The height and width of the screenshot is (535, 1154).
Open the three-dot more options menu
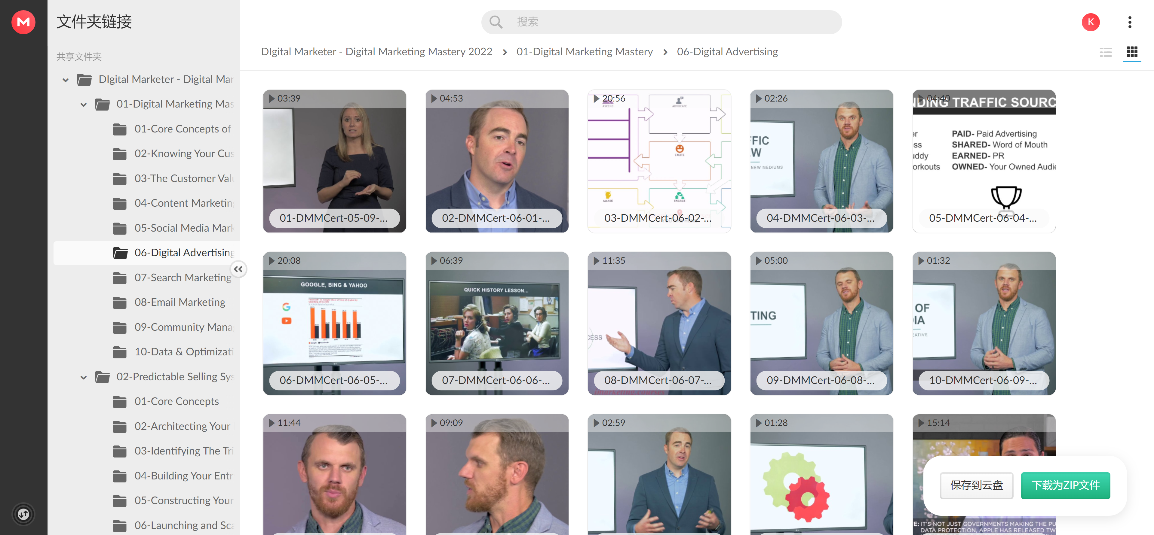pos(1129,22)
